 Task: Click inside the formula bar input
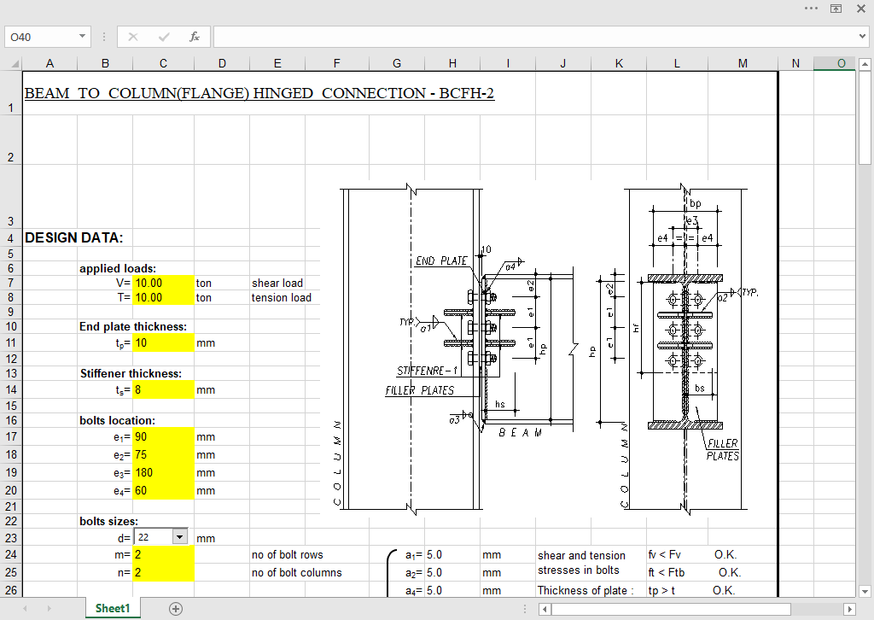pyautogui.click(x=535, y=37)
